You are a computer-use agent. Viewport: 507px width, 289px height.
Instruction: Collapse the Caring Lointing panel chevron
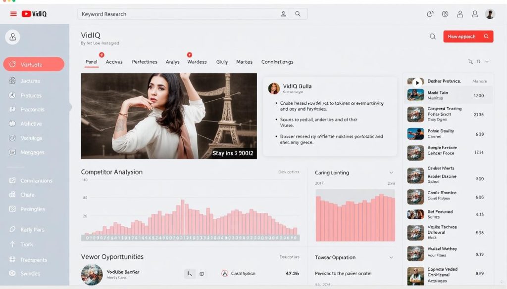[391, 172]
